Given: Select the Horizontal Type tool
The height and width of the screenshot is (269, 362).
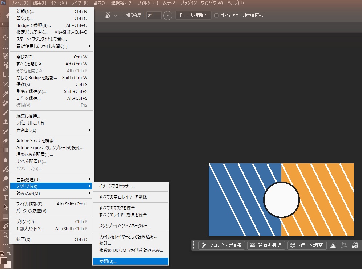Looking at the screenshot, I should pos(5,197).
